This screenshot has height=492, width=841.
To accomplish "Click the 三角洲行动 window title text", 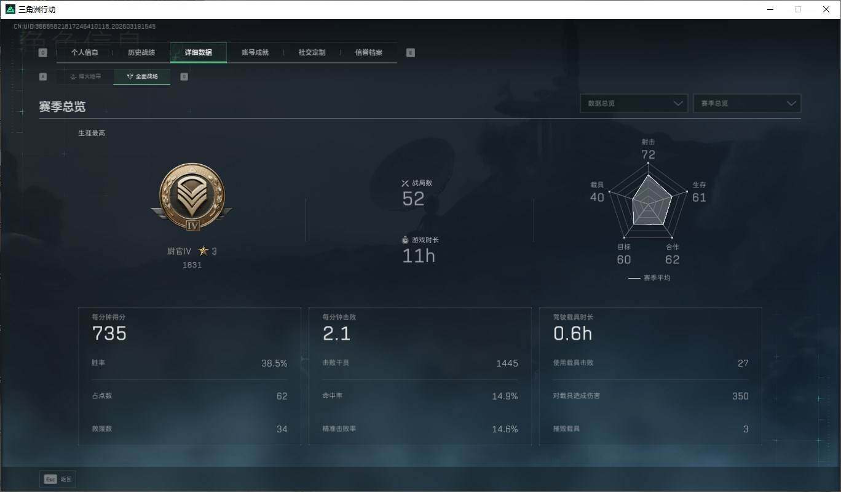I will 37,10.
